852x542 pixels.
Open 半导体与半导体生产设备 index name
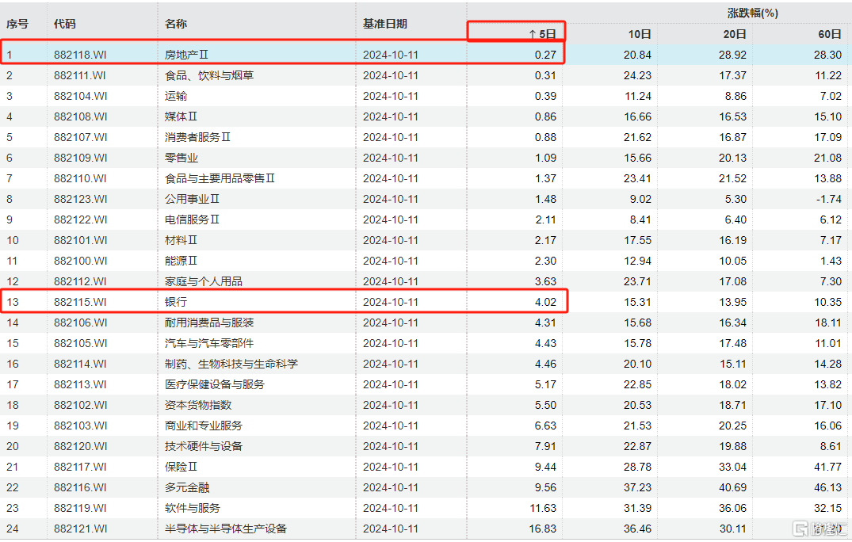click(x=226, y=529)
